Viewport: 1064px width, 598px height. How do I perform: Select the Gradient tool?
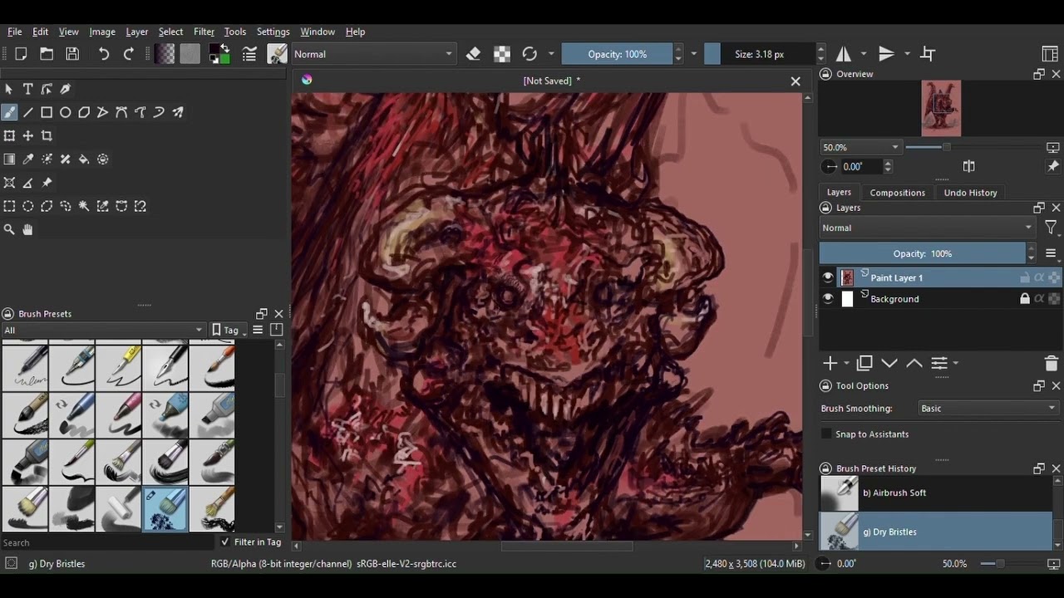9,159
